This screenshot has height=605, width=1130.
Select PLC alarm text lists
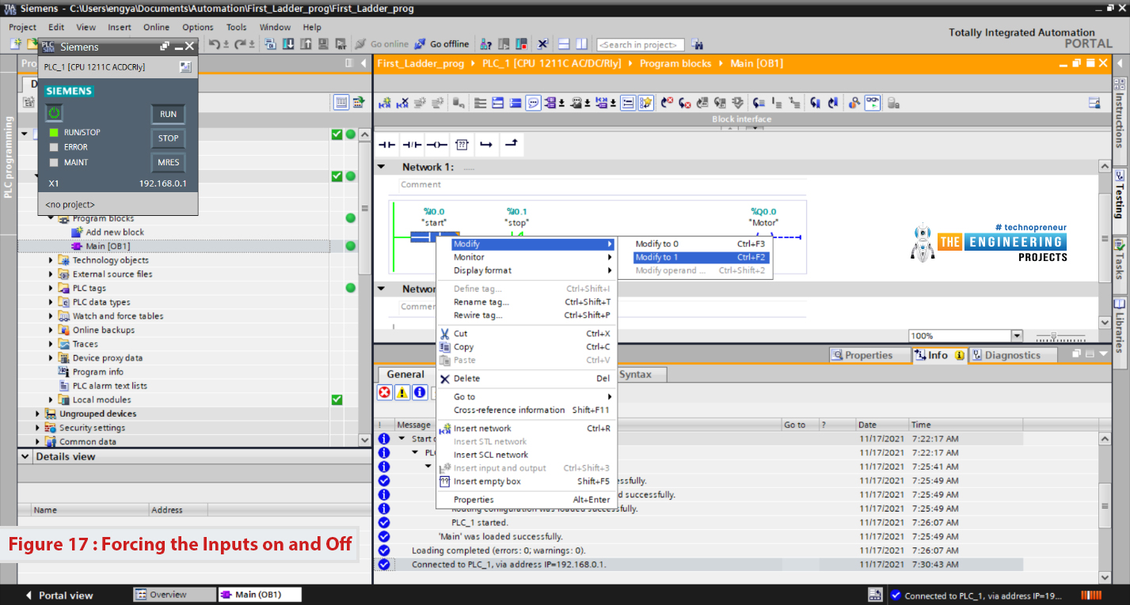pyautogui.click(x=109, y=386)
